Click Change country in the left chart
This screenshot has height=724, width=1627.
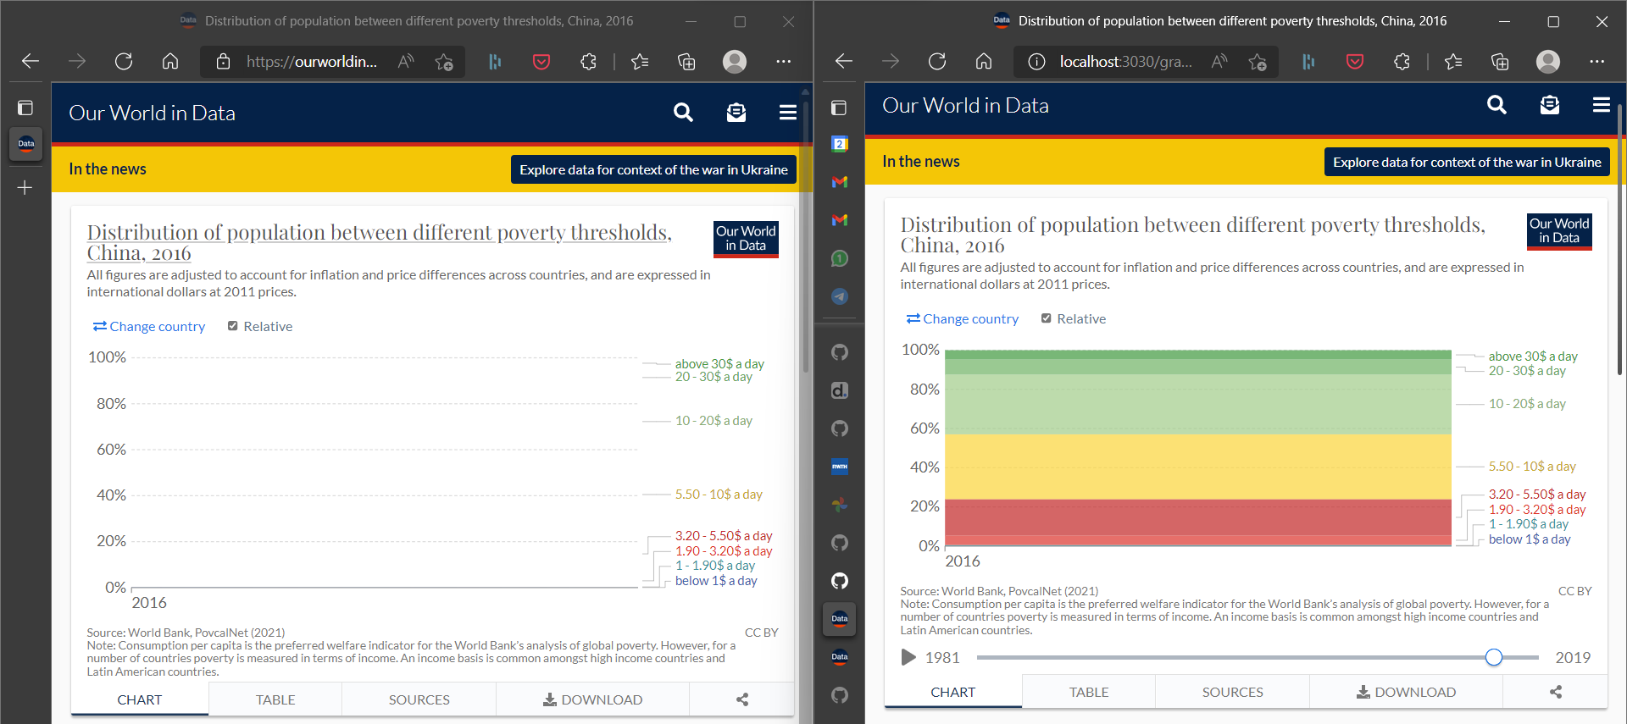[x=149, y=326]
